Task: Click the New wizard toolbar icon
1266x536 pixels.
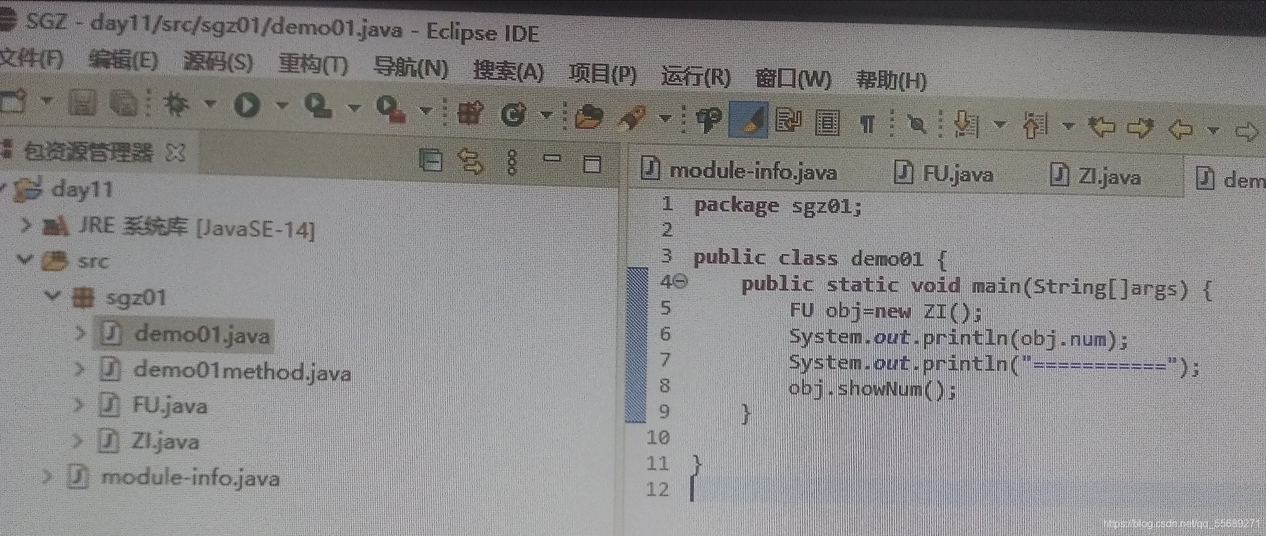Action: pyautogui.click(x=14, y=101)
